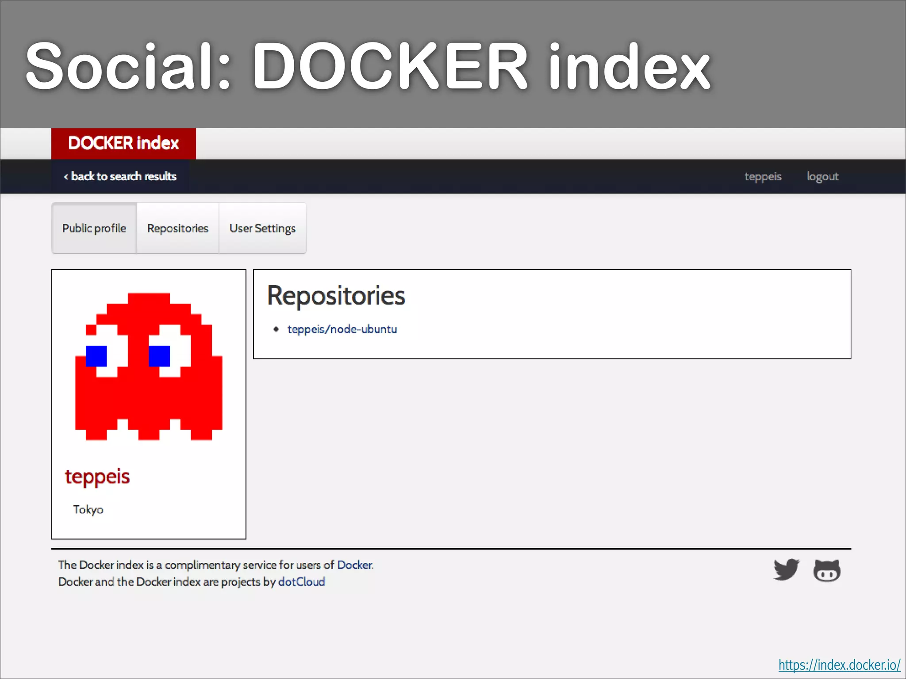The height and width of the screenshot is (679, 906).
Task: Switch to the Repositories tab
Action: pyautogui.click(x=178, y=228)
